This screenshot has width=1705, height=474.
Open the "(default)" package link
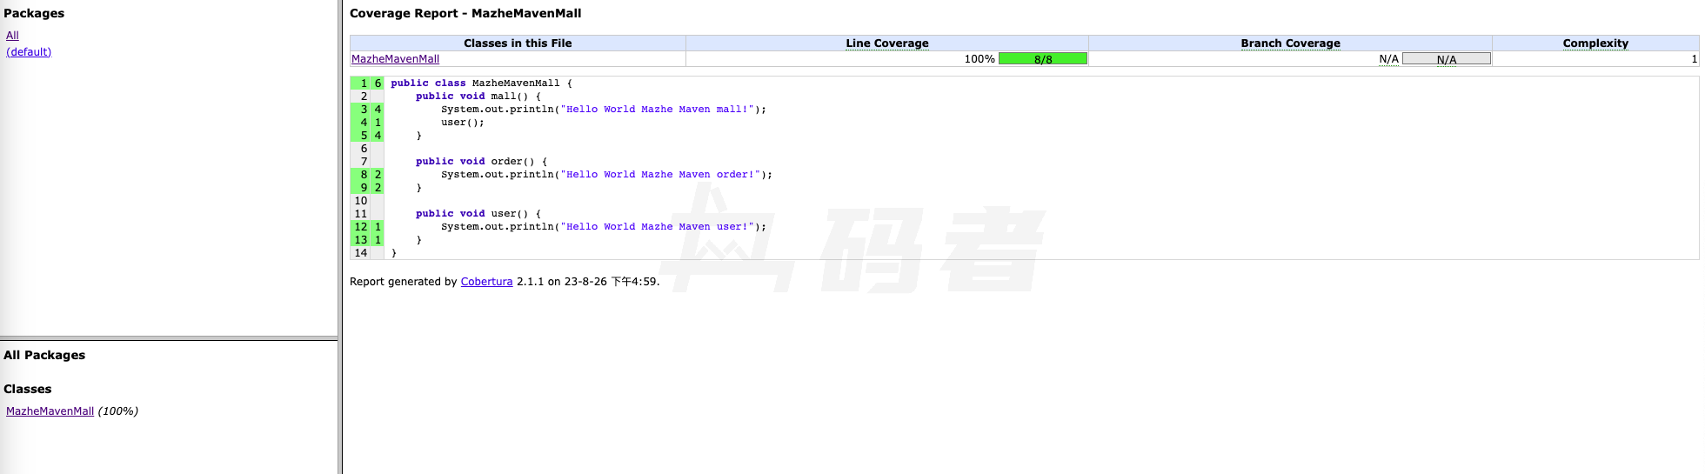29,52
